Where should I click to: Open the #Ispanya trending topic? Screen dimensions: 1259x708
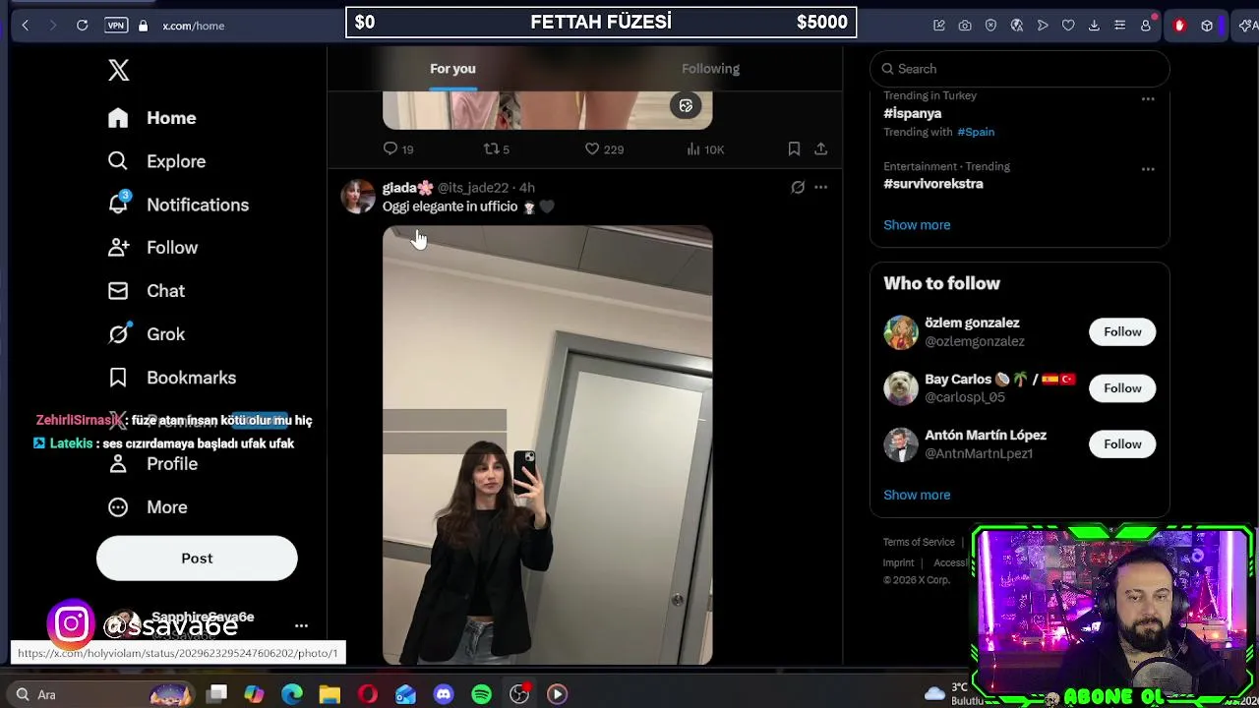(x=912, y=113)
